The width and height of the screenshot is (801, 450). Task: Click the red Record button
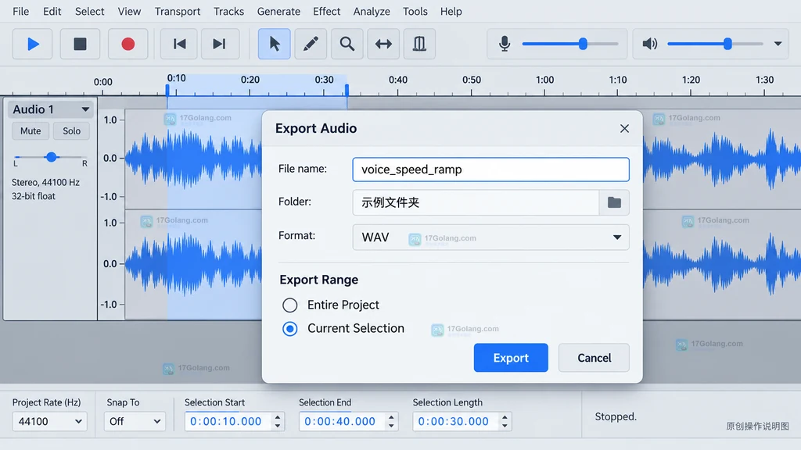[x=128, y=44]
